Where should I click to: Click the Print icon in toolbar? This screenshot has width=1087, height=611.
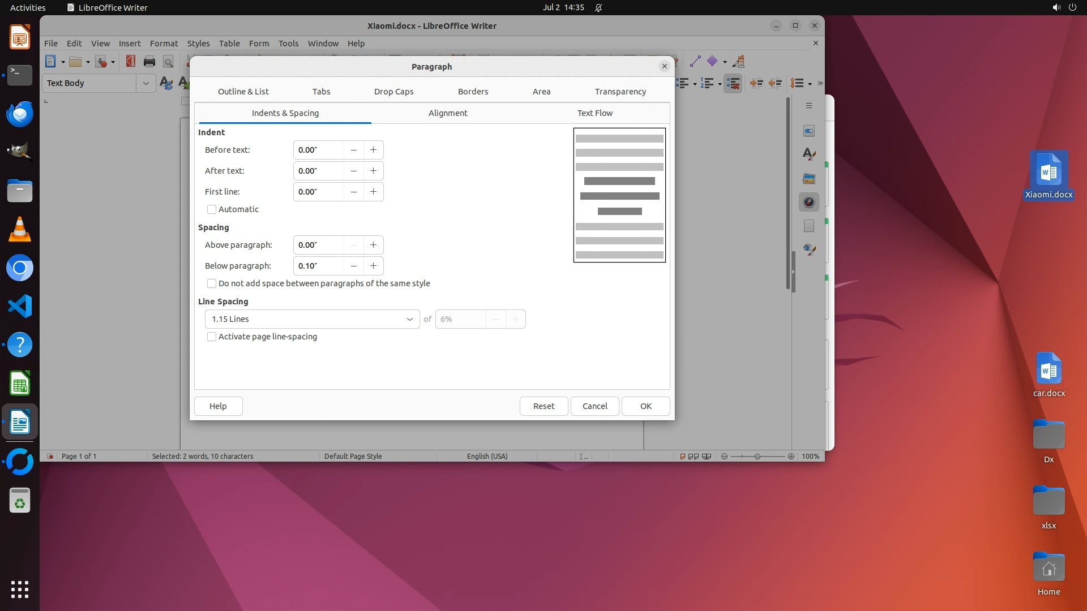click(x=149, y=62)
